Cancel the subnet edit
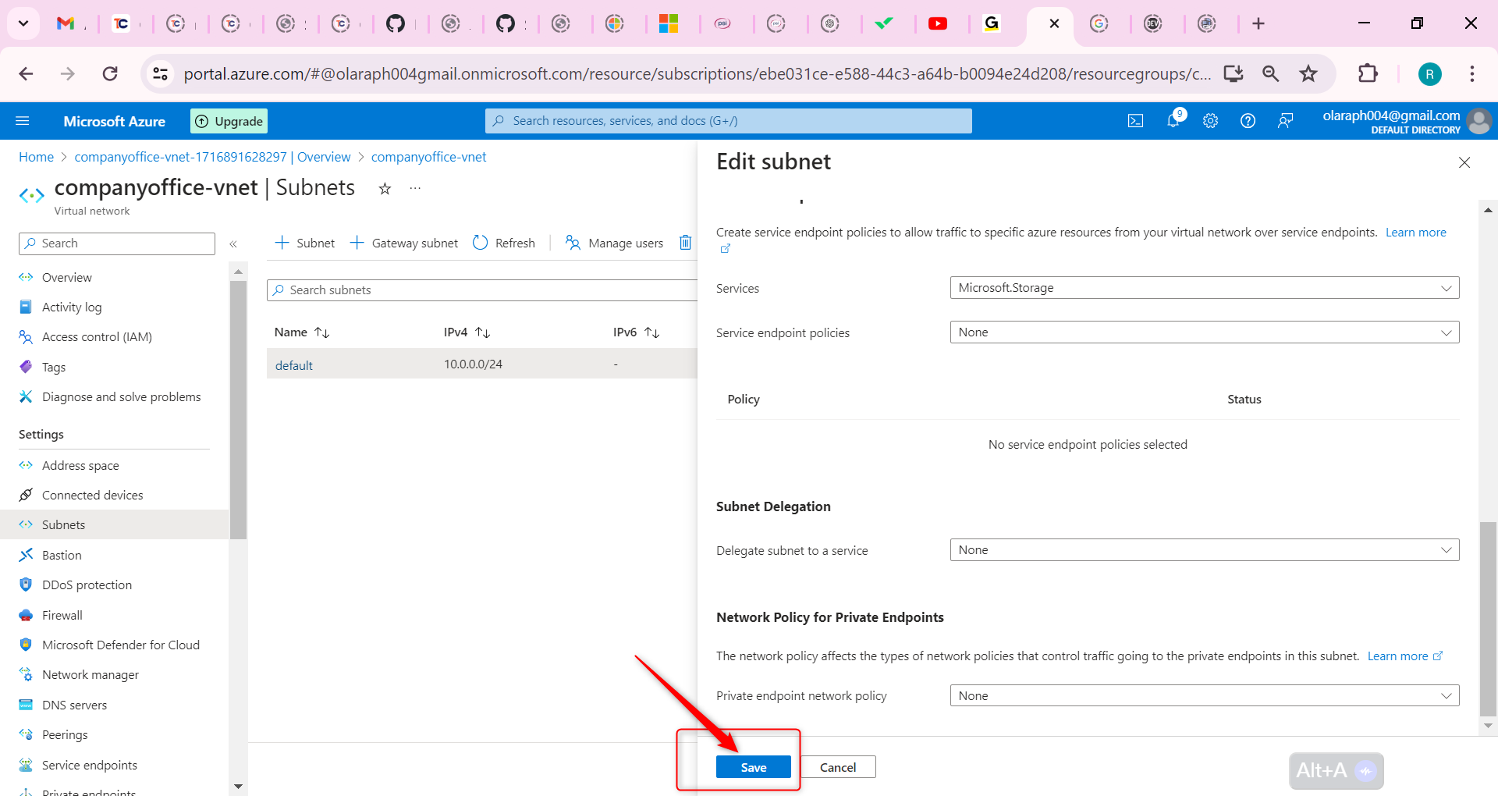This screenshot has width=1498, height=796. (838, 767)
